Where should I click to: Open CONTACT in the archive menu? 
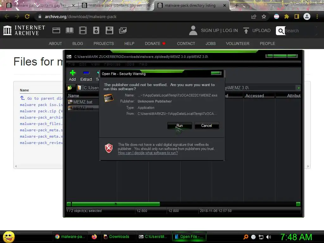[186, 44]
